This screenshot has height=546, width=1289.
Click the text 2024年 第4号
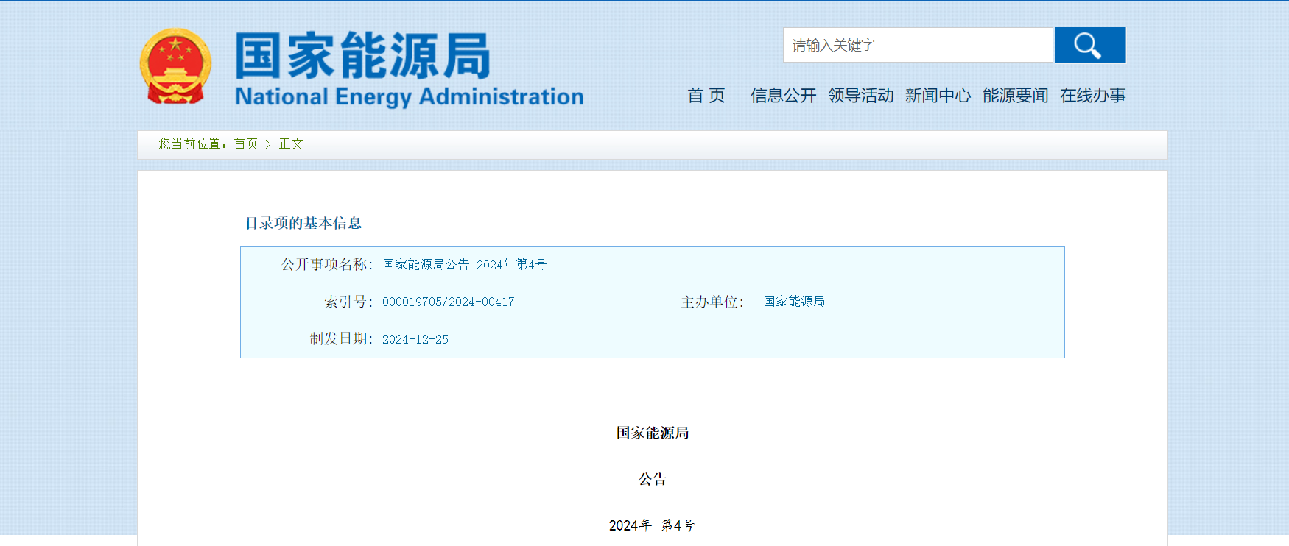click(x=652, y=525)
